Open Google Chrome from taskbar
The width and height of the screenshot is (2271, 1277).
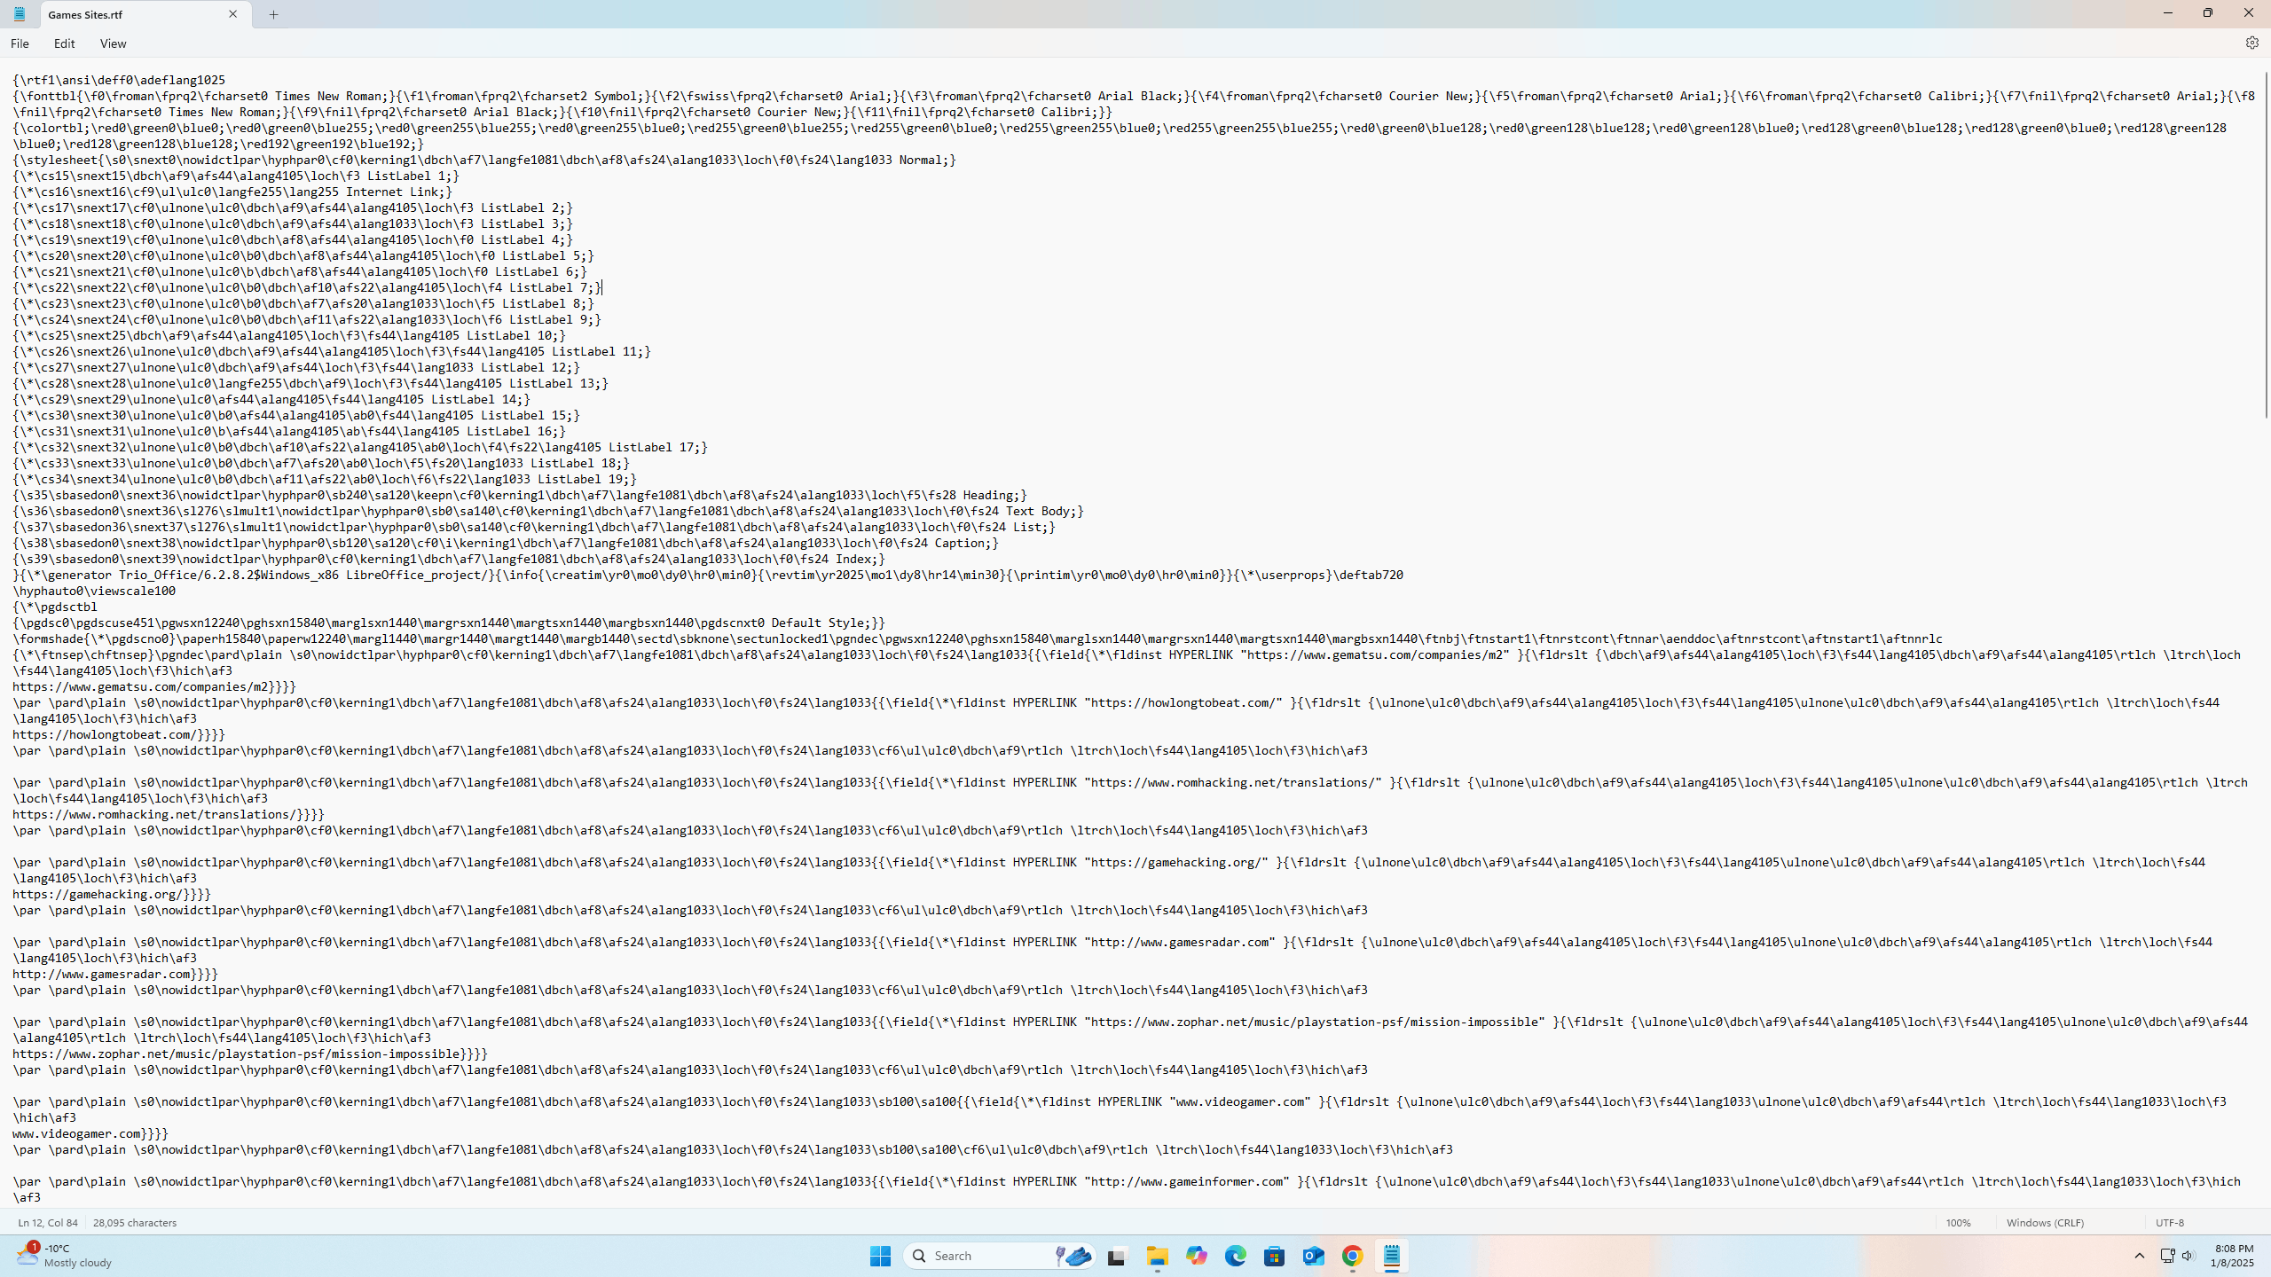point(1352,1256)
